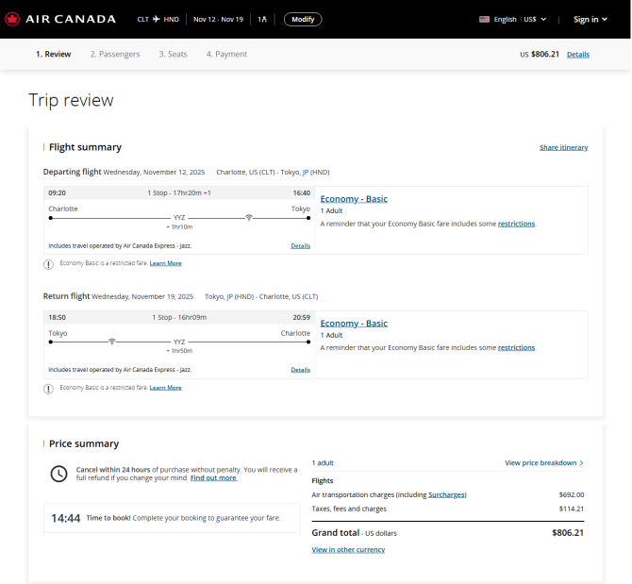632x584 pixels.
Task: Open the Details link next to US $806.21
Action: click(x=578, y=55)
